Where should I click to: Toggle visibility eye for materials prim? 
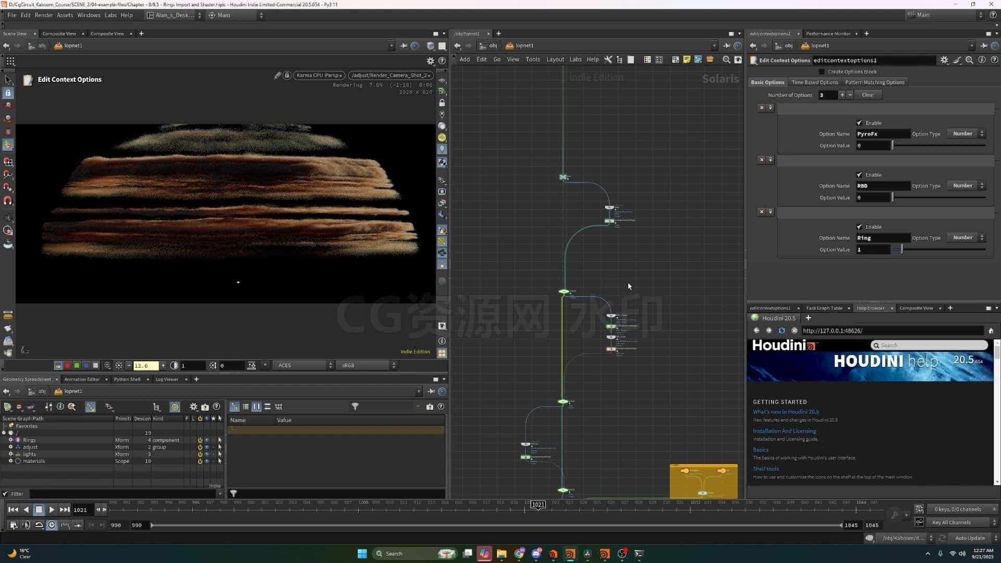point(207,461)
